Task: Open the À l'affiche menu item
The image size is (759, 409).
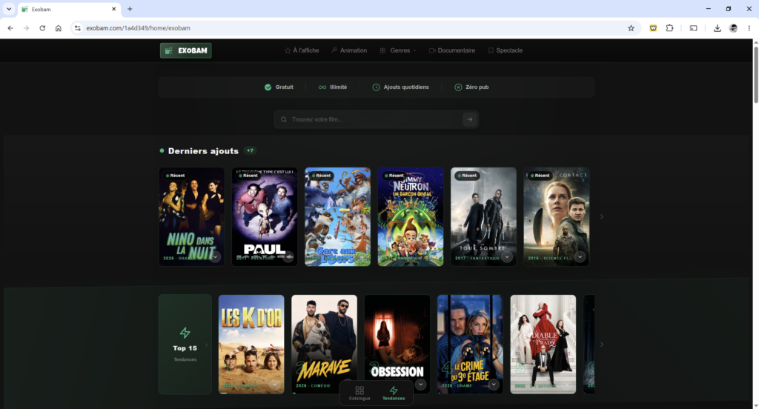Action: pyautogui.click(x=302, y=50)
